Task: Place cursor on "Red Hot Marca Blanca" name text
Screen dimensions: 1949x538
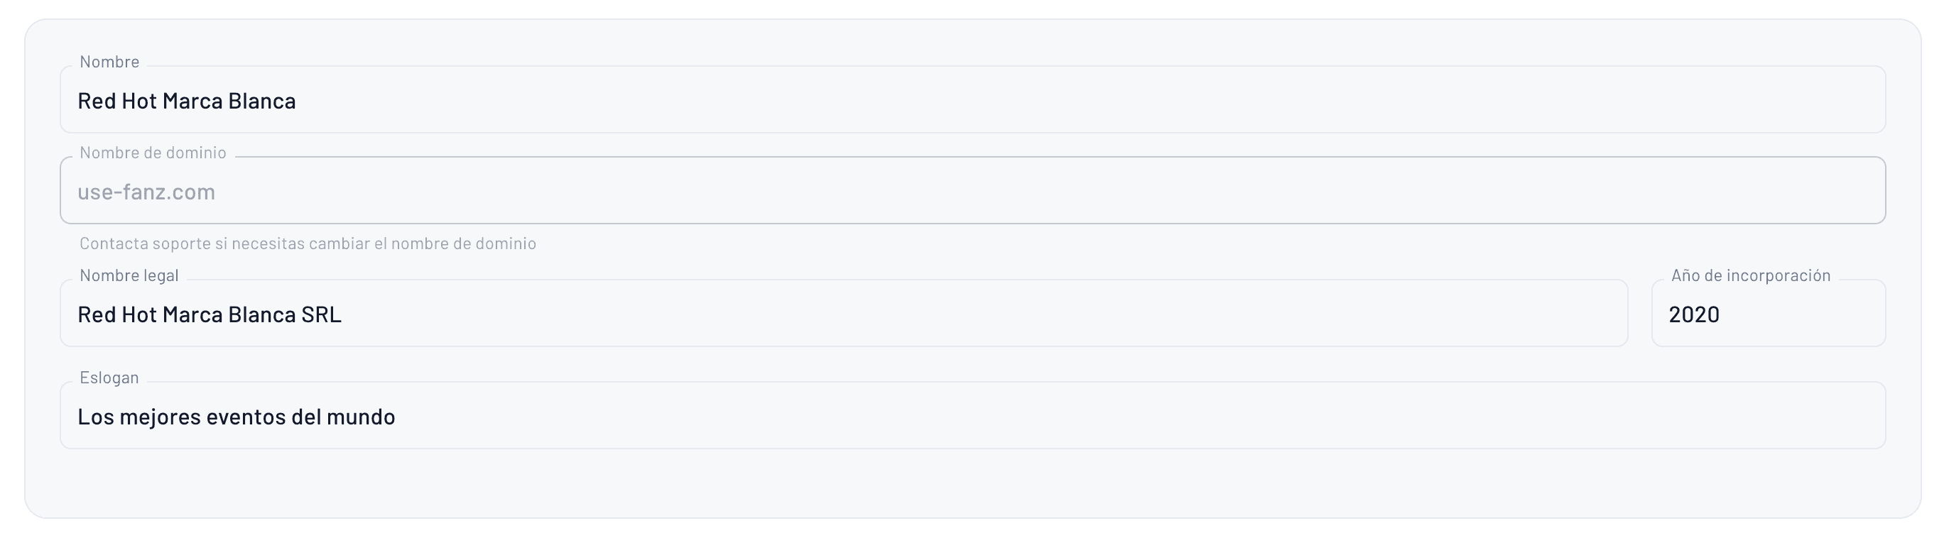Action: point(187,101)
